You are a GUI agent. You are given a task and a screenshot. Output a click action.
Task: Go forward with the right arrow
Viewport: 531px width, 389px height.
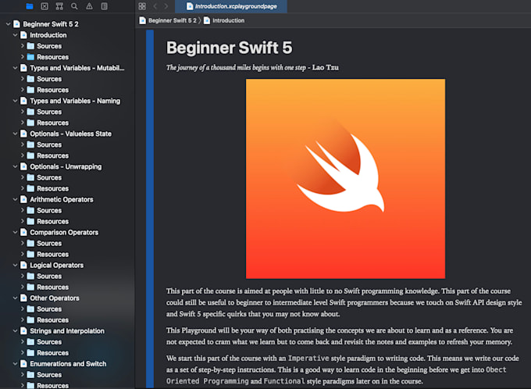[x=166, y=6]
